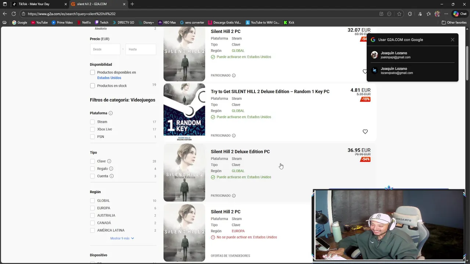The image size is (470, 264).
Task: Open the Netflix bookmark
Action: 84,22
